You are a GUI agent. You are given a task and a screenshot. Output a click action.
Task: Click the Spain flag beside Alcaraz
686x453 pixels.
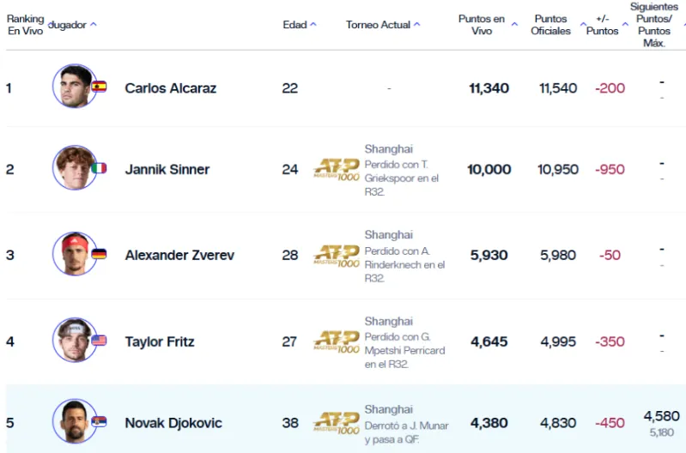tap(99, 87)
